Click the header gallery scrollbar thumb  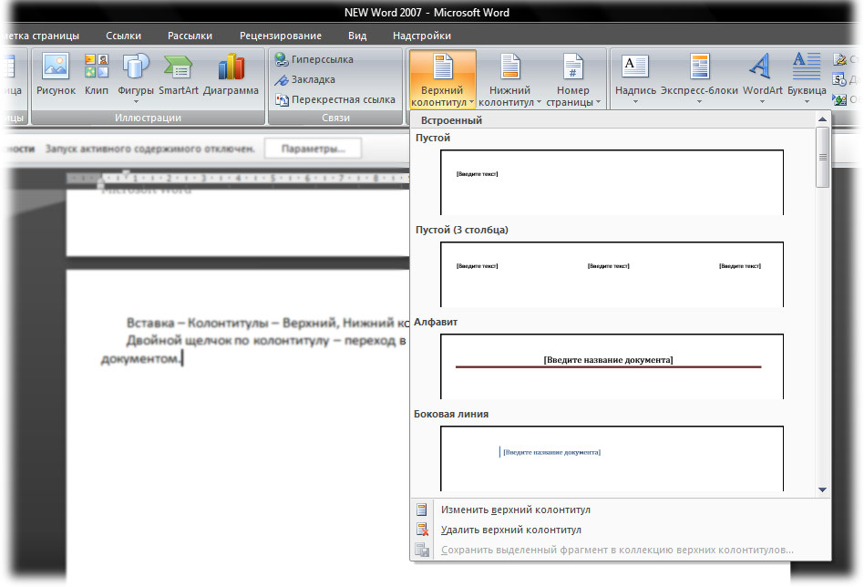[x=823, y=158]
